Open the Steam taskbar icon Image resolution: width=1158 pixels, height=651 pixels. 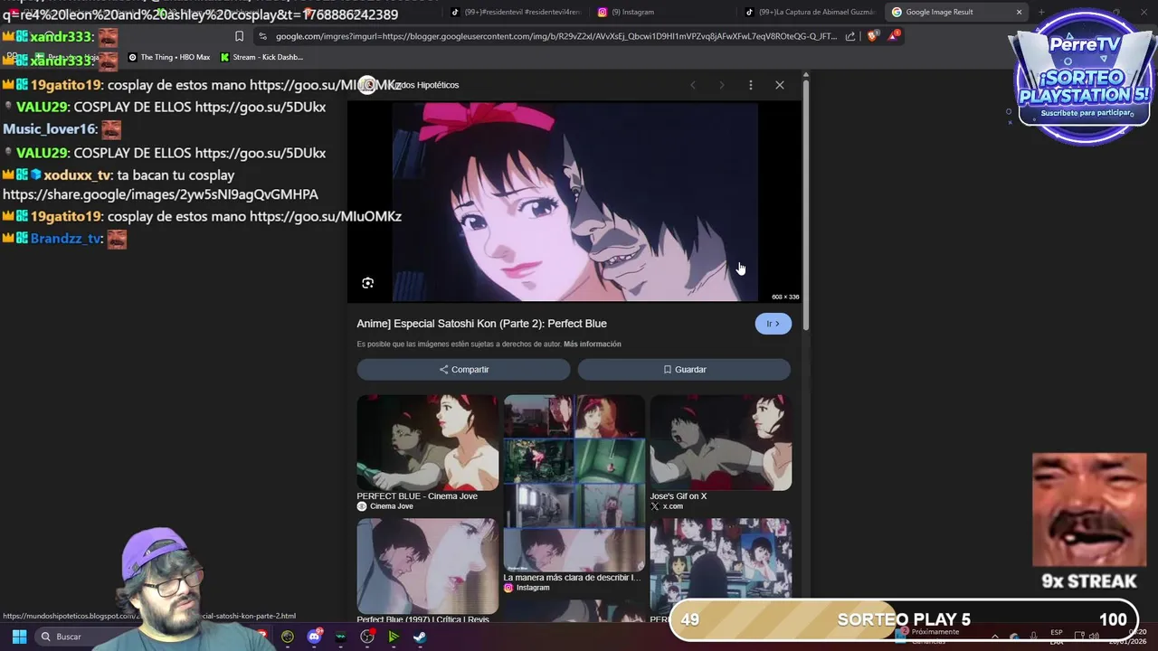(x=421, y=637)
